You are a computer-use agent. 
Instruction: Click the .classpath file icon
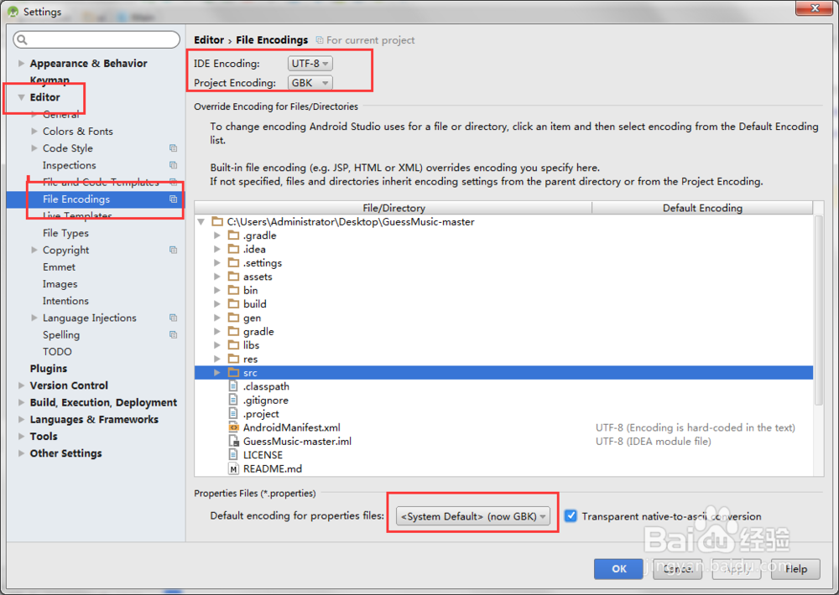click(x=233, y=386)
